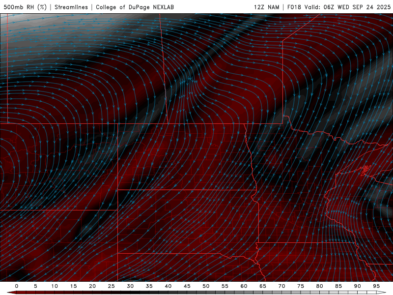Click the "55" color scale label

click(x=225, y=286)
